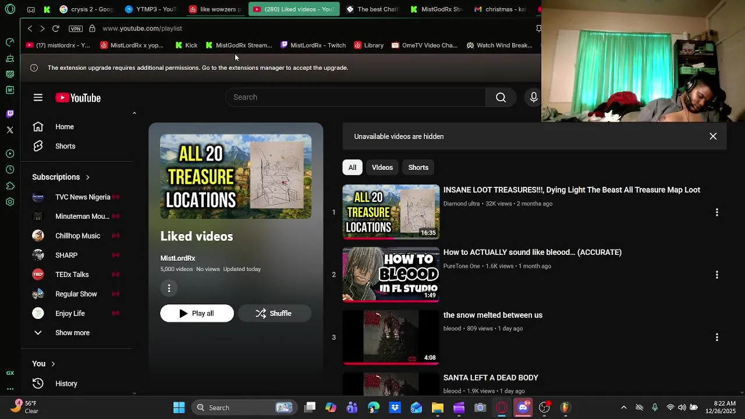Open Dropbox from the taskbar
Viewport: 745px width, 419px height.
click(x=395, y=407)
